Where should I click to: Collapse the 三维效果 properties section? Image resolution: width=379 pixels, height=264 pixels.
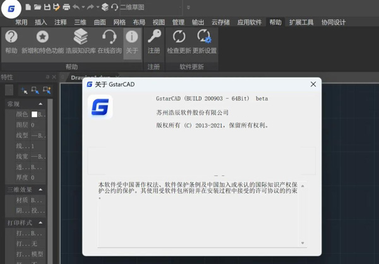point(40,190)
